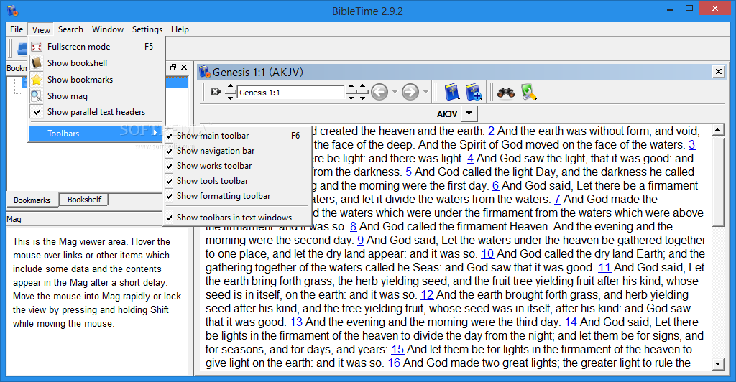The width and height of the screenshot is (736, 382).
Task: Close the Bookmarks dock panel
Action: [x=184, y=67]
